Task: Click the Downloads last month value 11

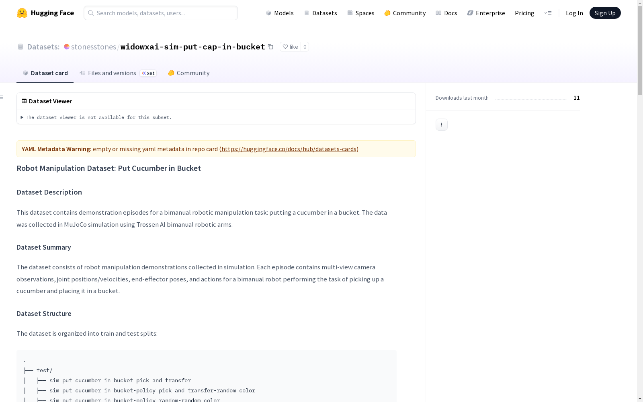Action: (576, 98)
